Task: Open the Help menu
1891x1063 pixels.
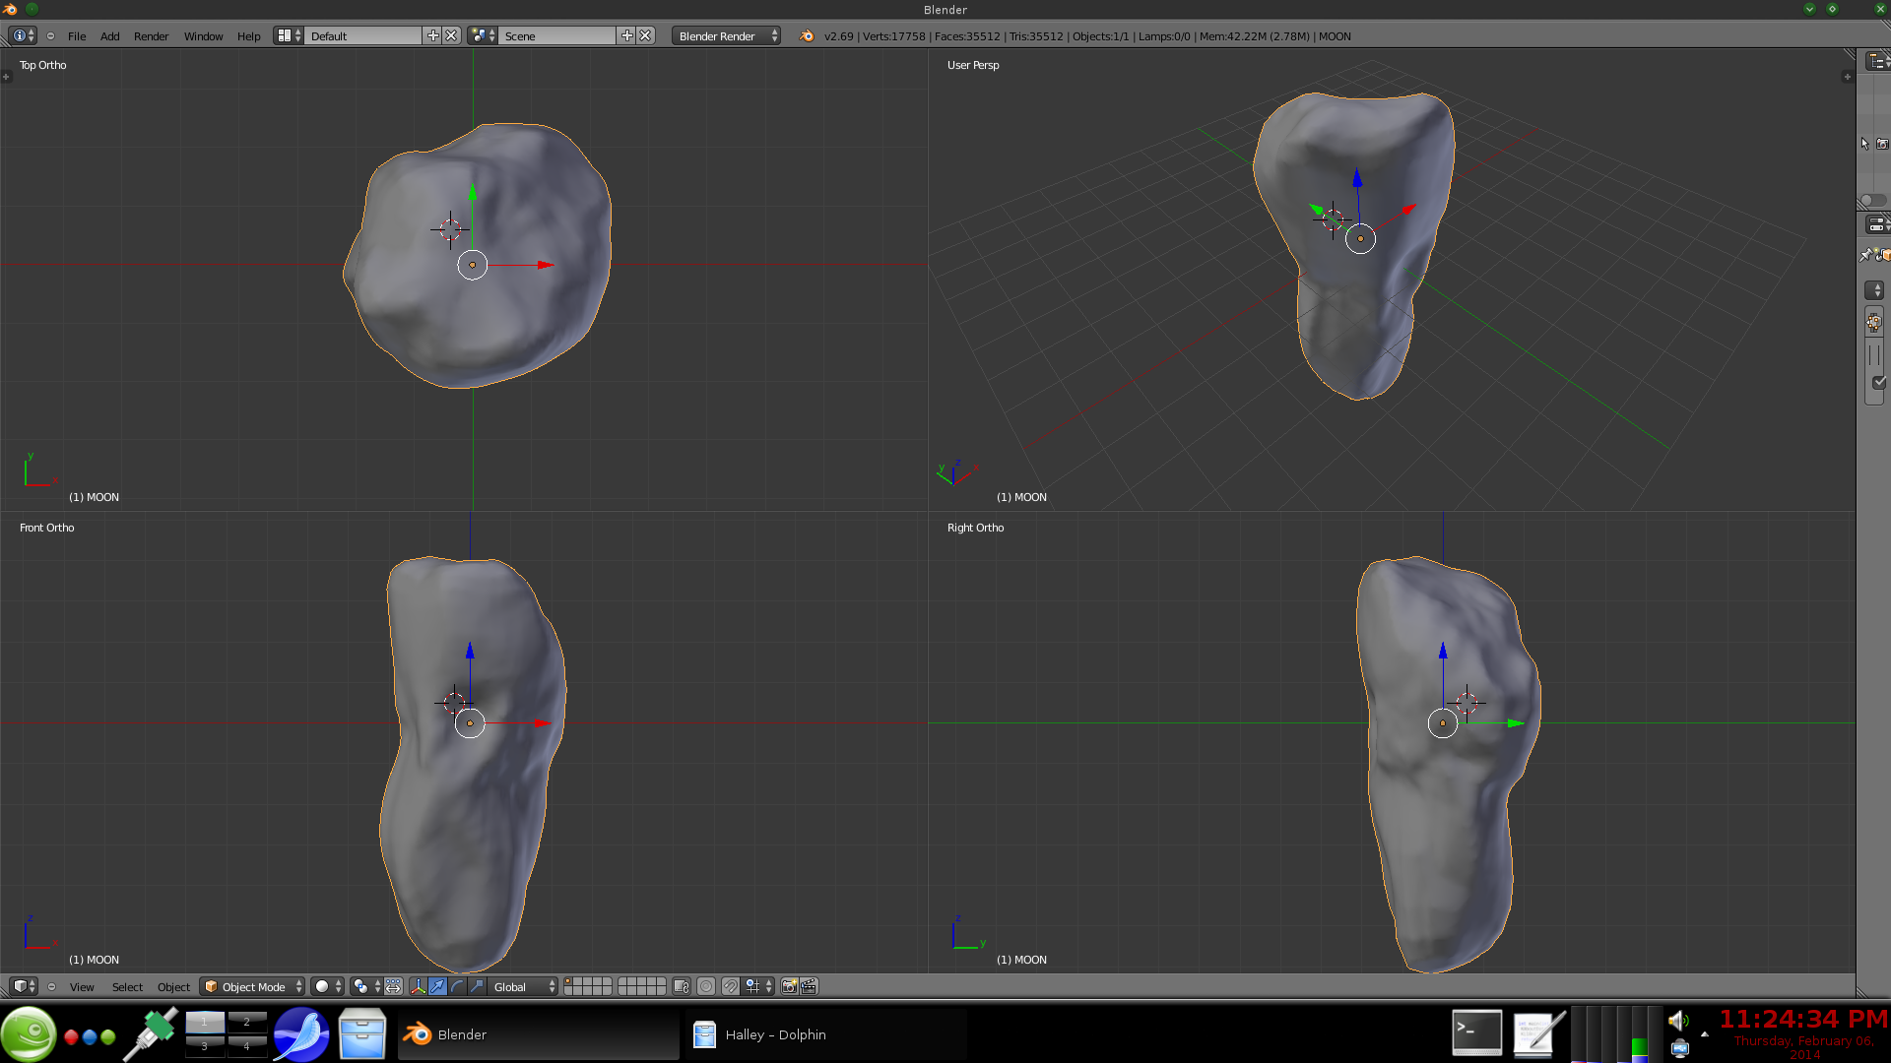Action: (x=249, y=36)
